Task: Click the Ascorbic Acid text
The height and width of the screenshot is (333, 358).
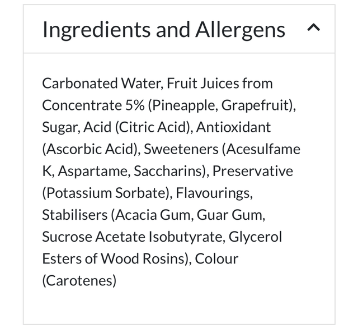Action: (89, 149)
